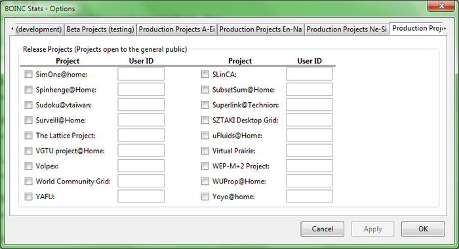Enable World Community Grid checkbox
Viewport: 459px width, 249px height.
click(28, 181)
